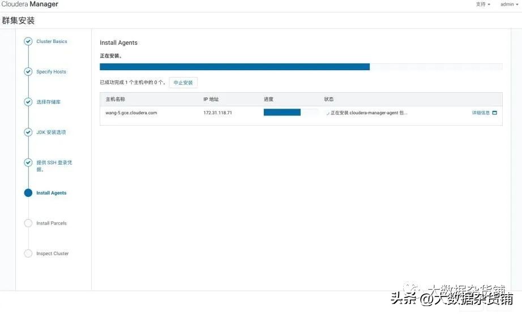Click the Install Parcels empty step circle
Viewport: 522px width, 314px height.
[x=28, y=223]
